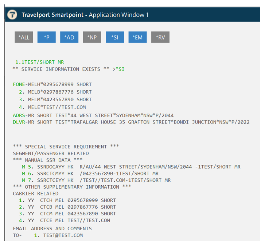Viewport: 265px width, 246px height.
Task: Select line 4 MELE email entry
Action: (x=52, y=107)
